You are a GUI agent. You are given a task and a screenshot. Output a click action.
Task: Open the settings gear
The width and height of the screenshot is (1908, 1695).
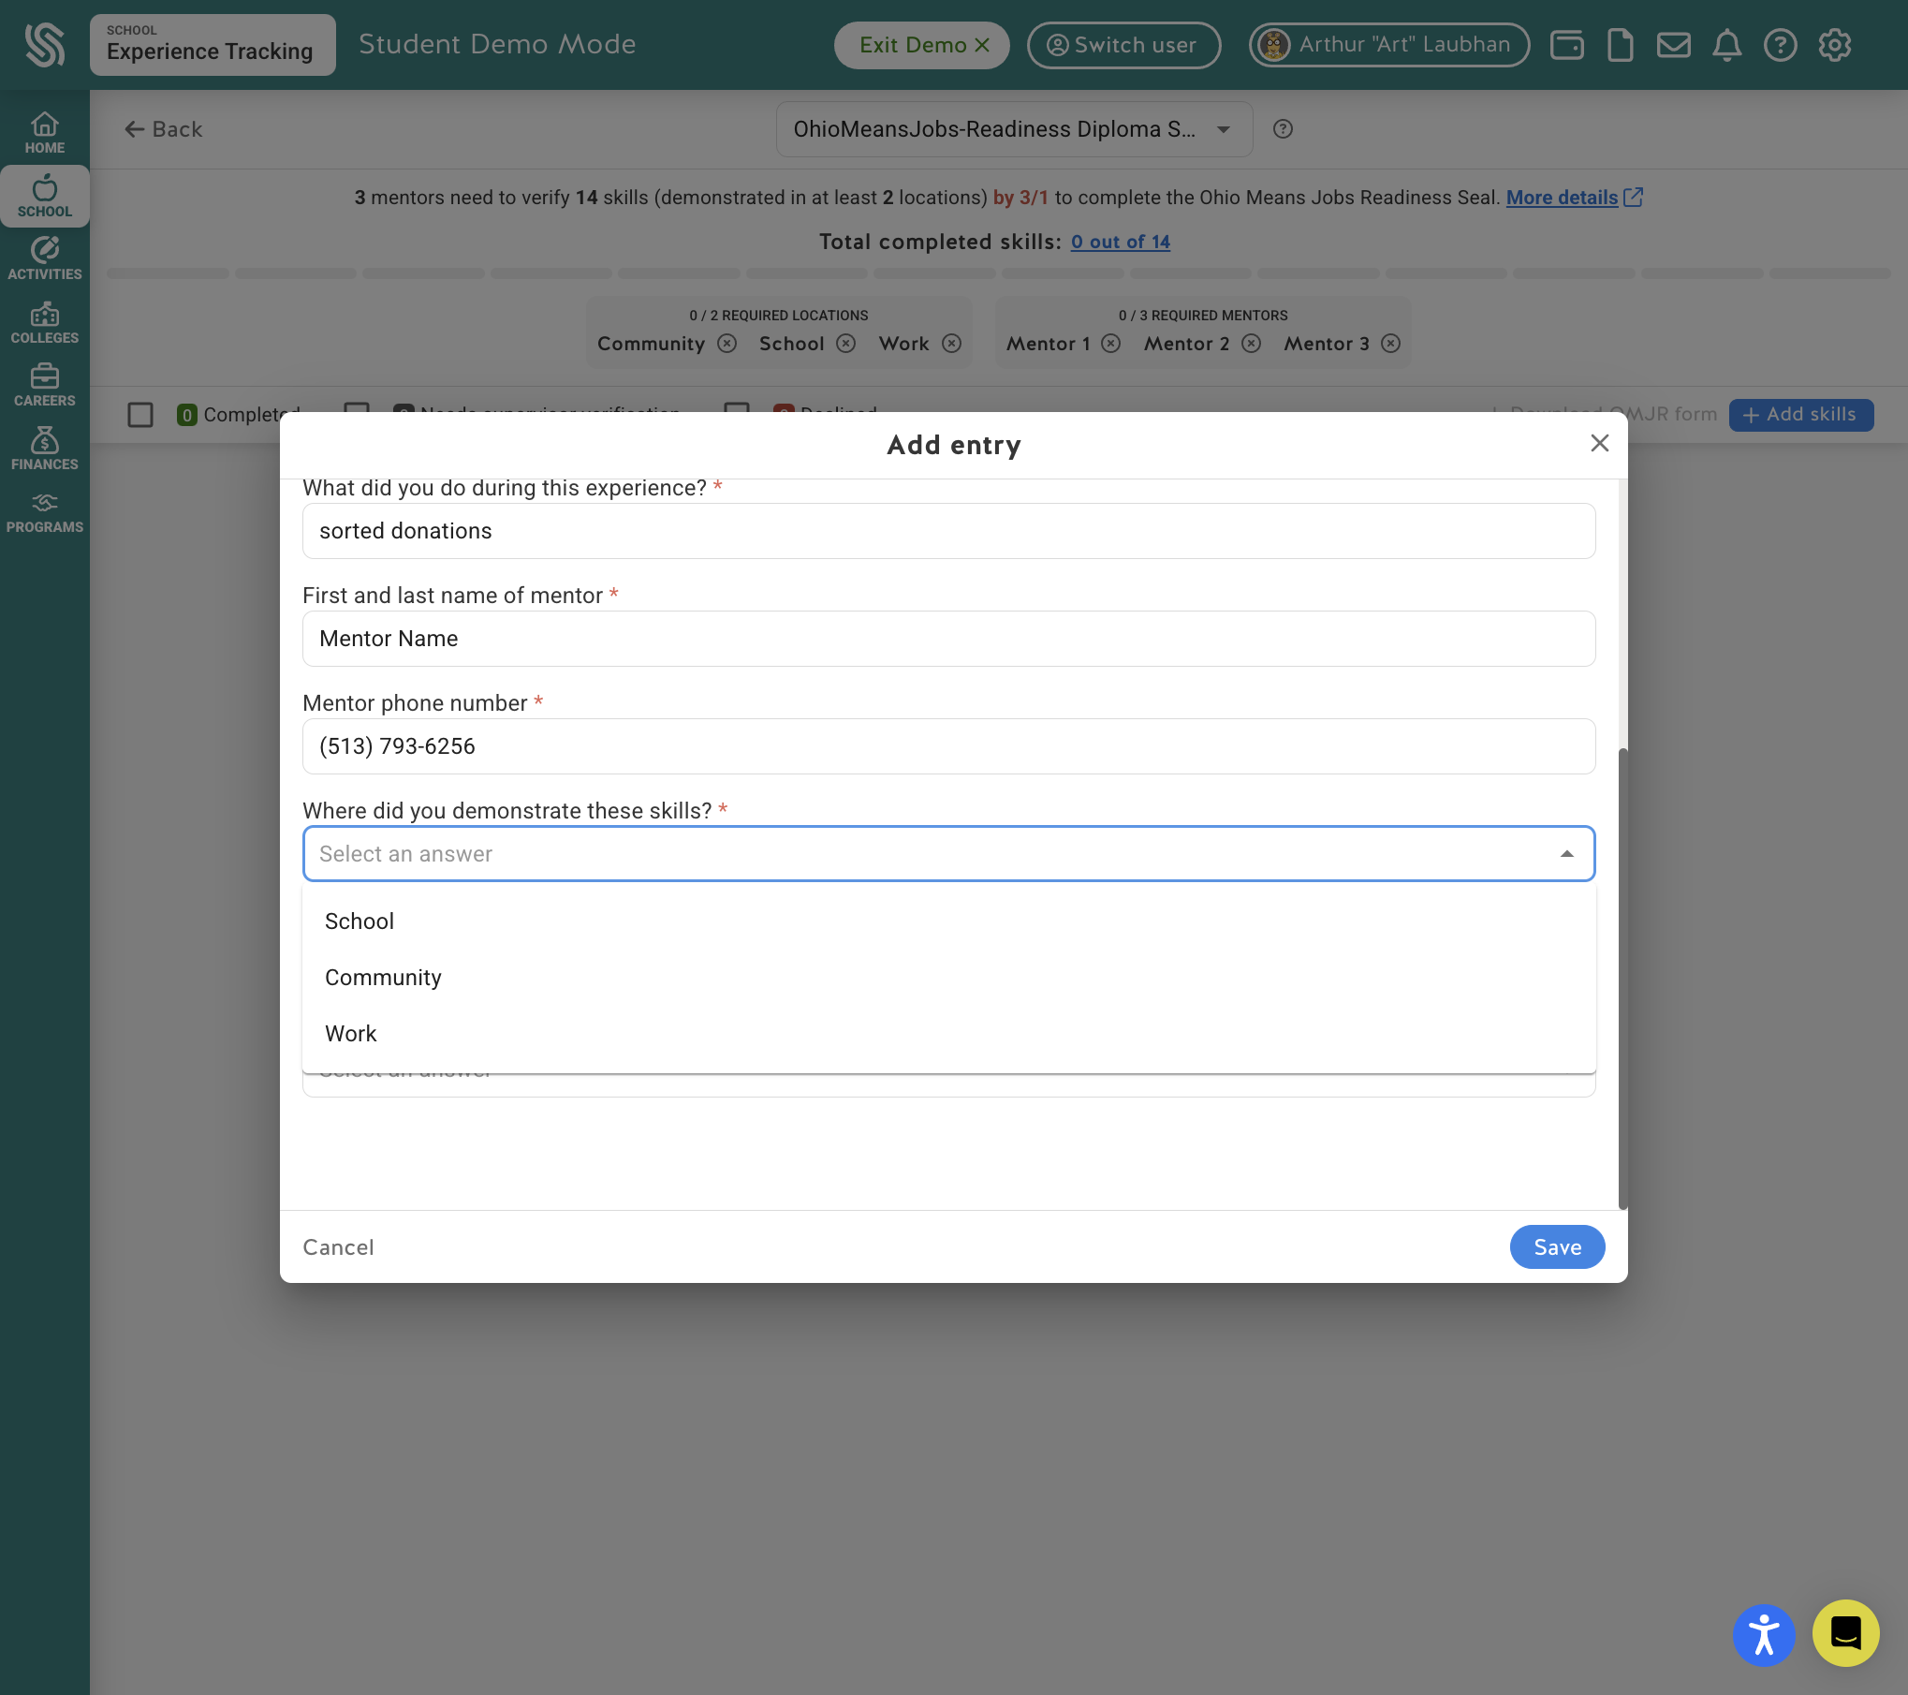[1834, 45]
